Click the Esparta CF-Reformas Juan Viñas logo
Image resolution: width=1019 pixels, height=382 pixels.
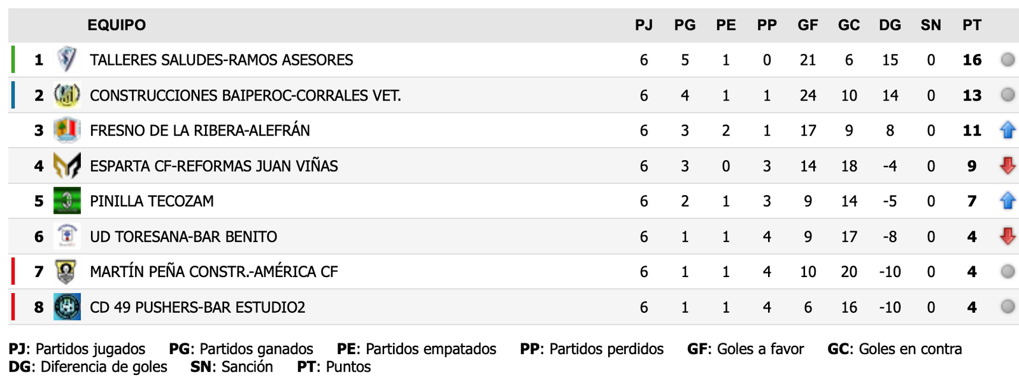pyautogui.click(x=67, y=166)
